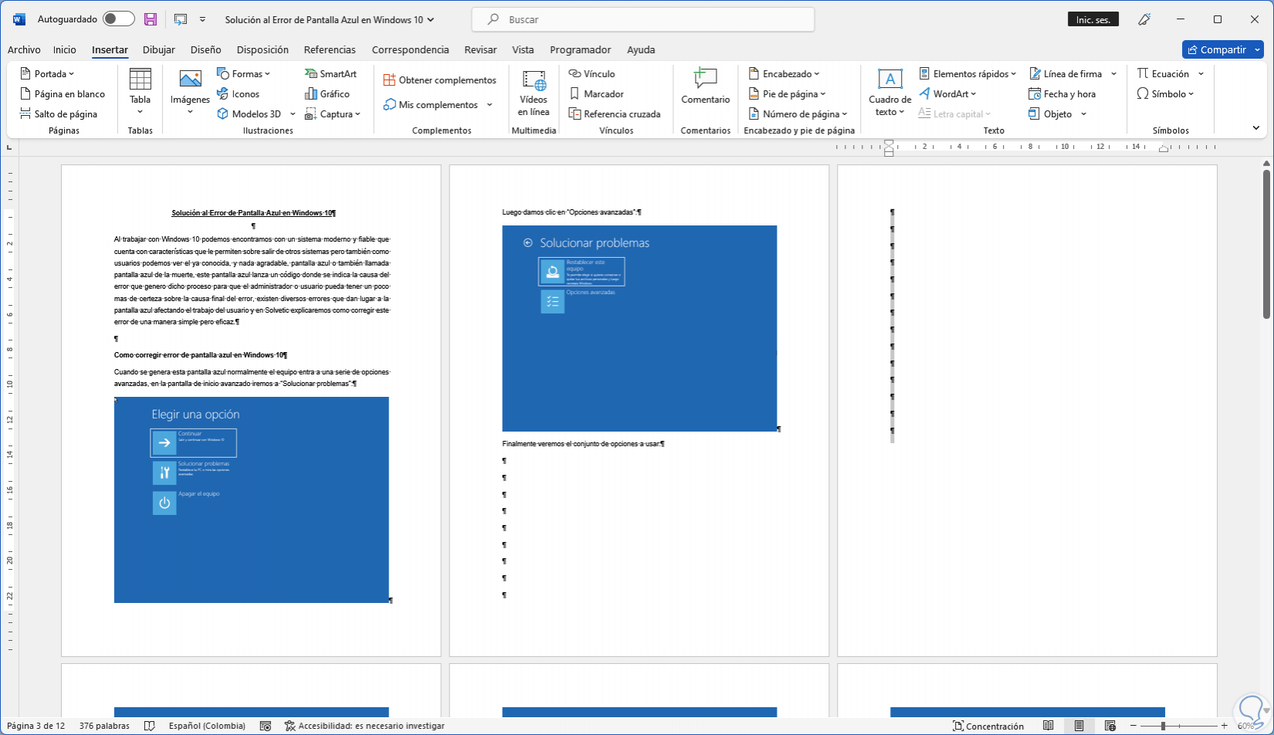Click the Save icon in title bar
Image resolution: width=1274 pixels, height=735 pixels.
tap(151, 19)
